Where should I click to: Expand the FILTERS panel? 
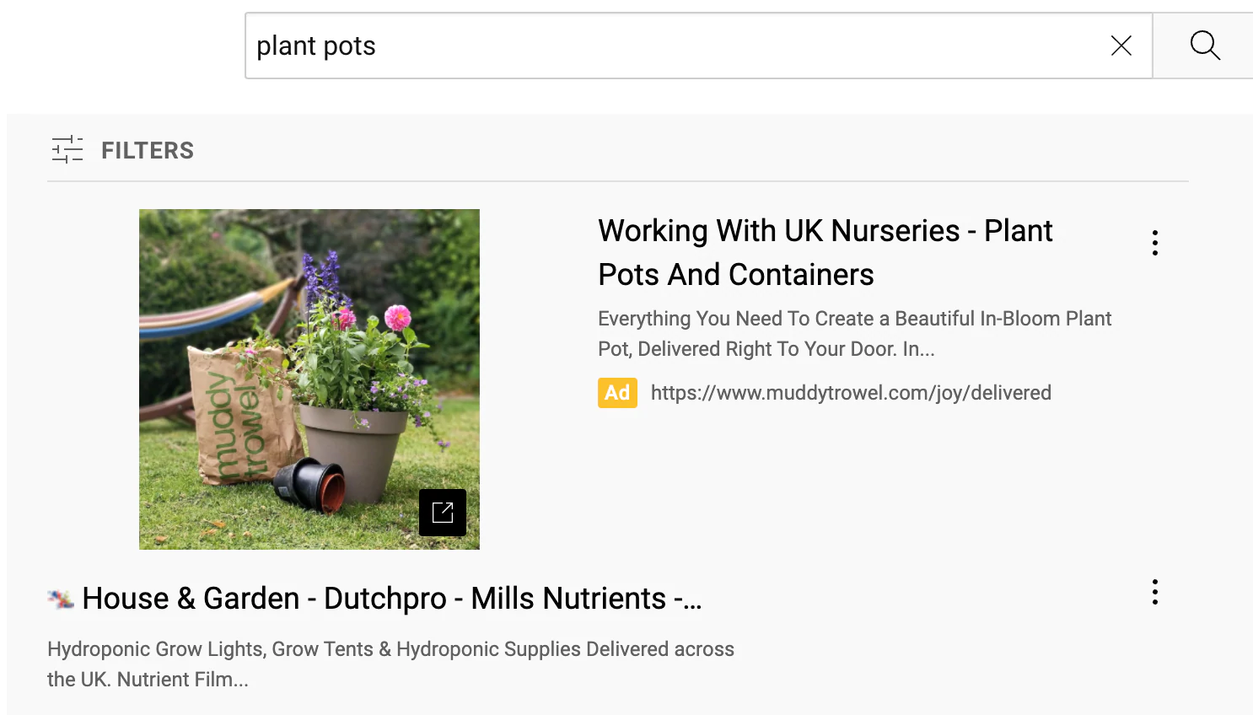[x=148, y=151]
